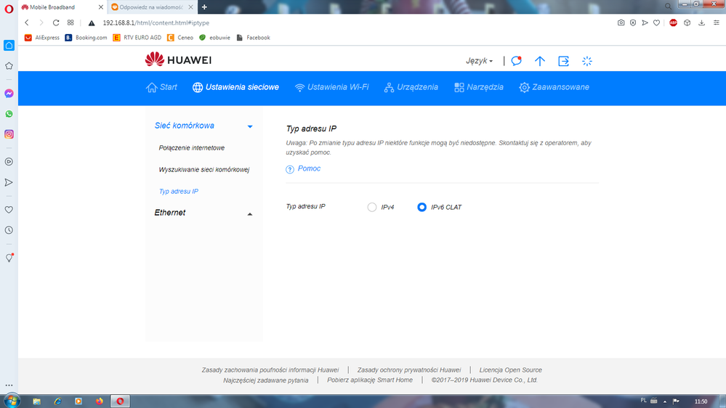Open Połączenie internetowe settings
Screen dimensions: 726x408
pyautogui.click(x=192, y=148)
